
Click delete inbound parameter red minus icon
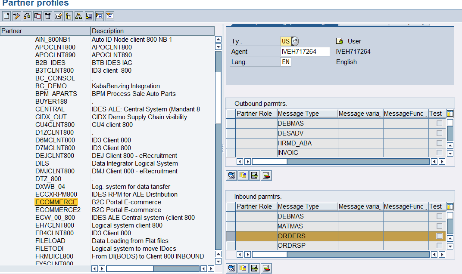coord(266,268)
